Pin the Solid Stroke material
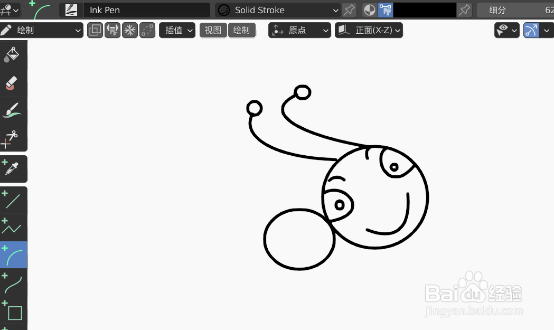Viewport: 554px width, 330px height. click(349, 10)
